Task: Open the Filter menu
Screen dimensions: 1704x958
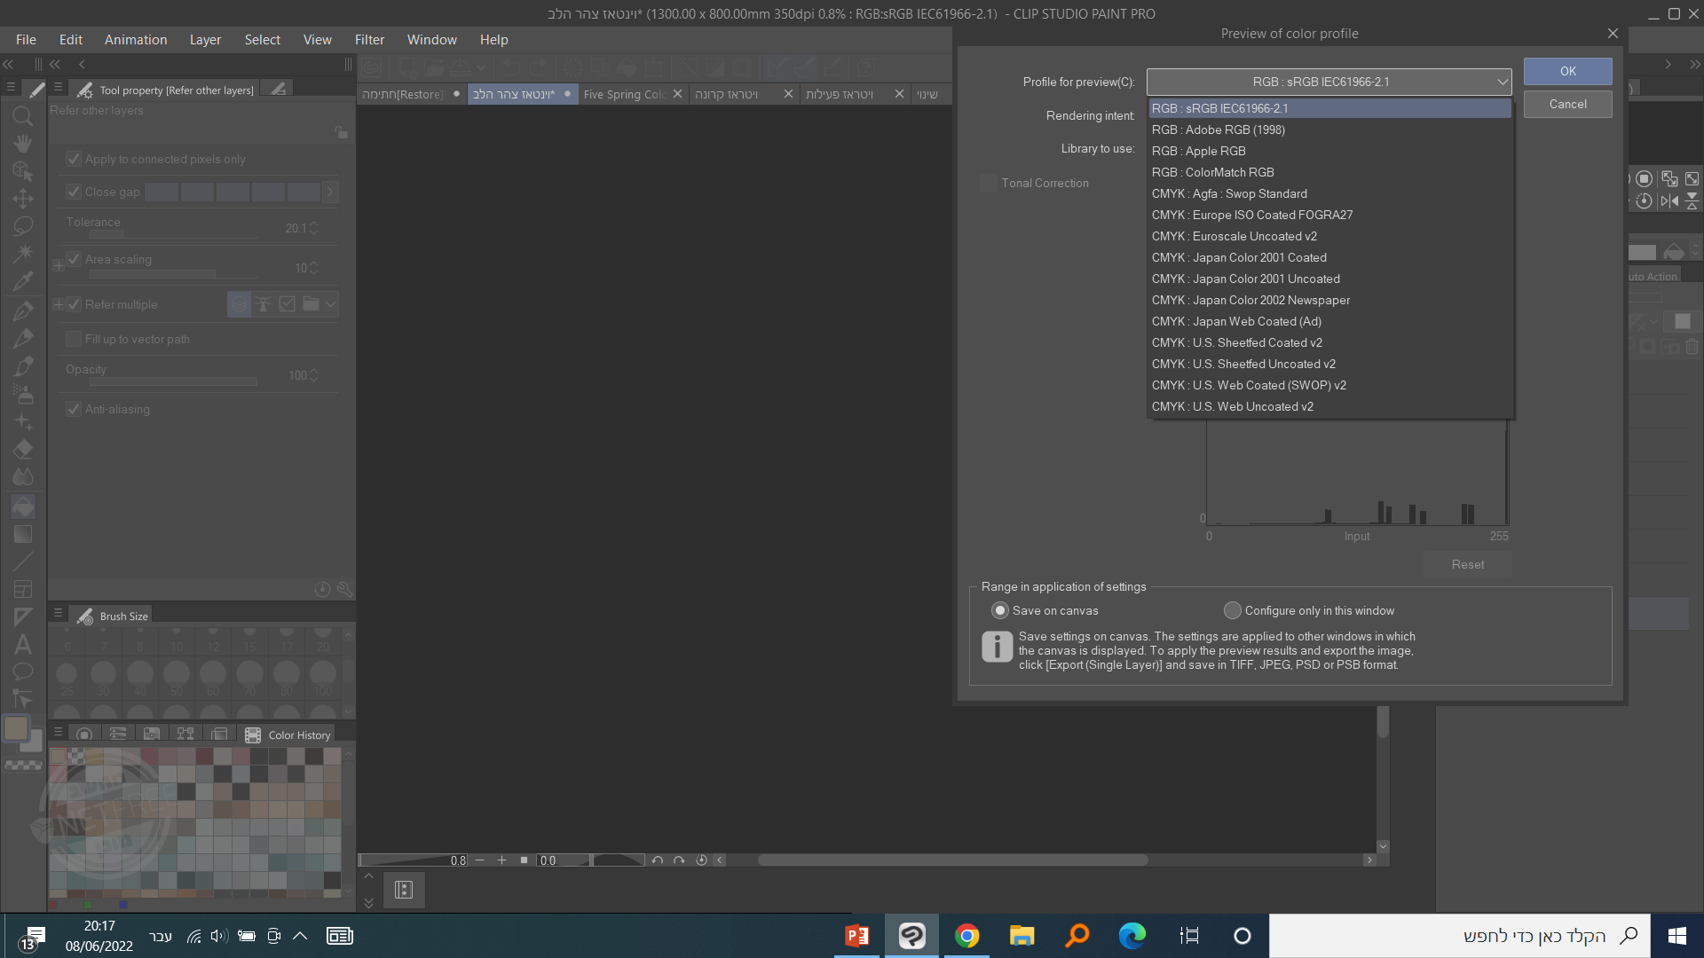Action: tap(369, 40)
